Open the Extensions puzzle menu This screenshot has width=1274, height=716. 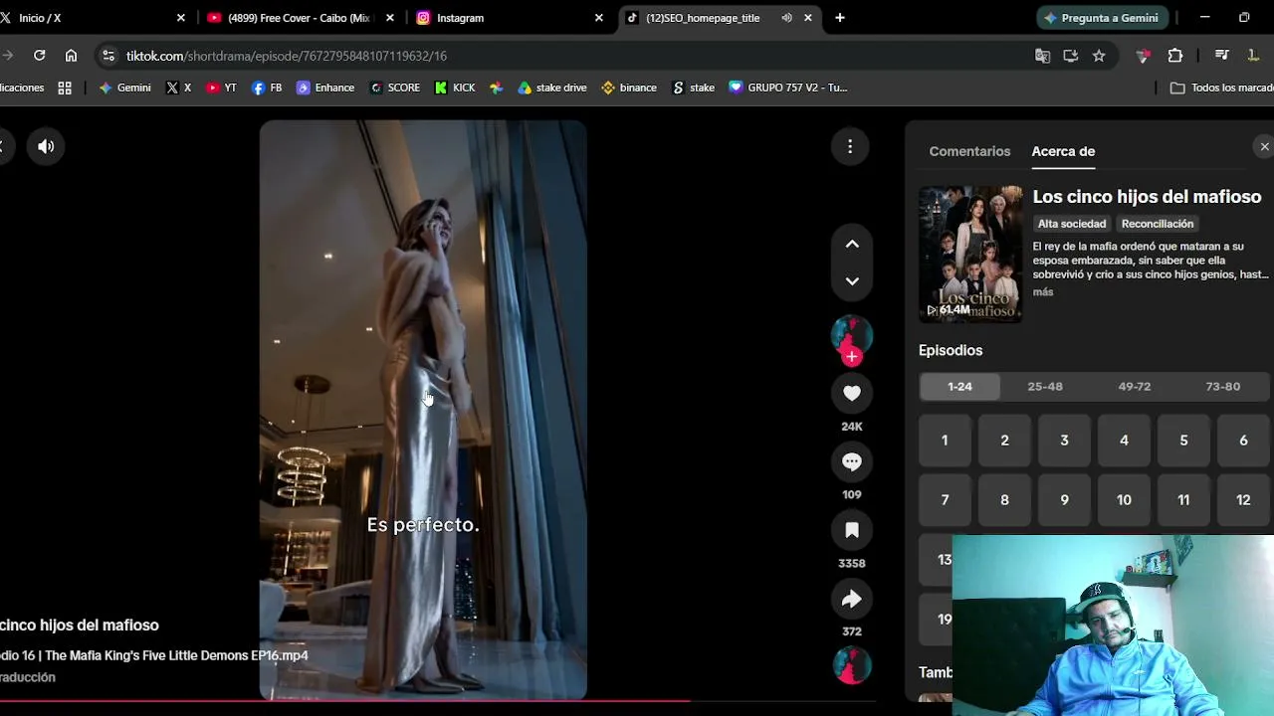1175,56
